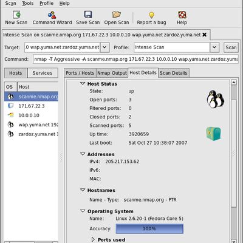Select the Host Details tab
This screenshot has width=243, height=243.
143,72
